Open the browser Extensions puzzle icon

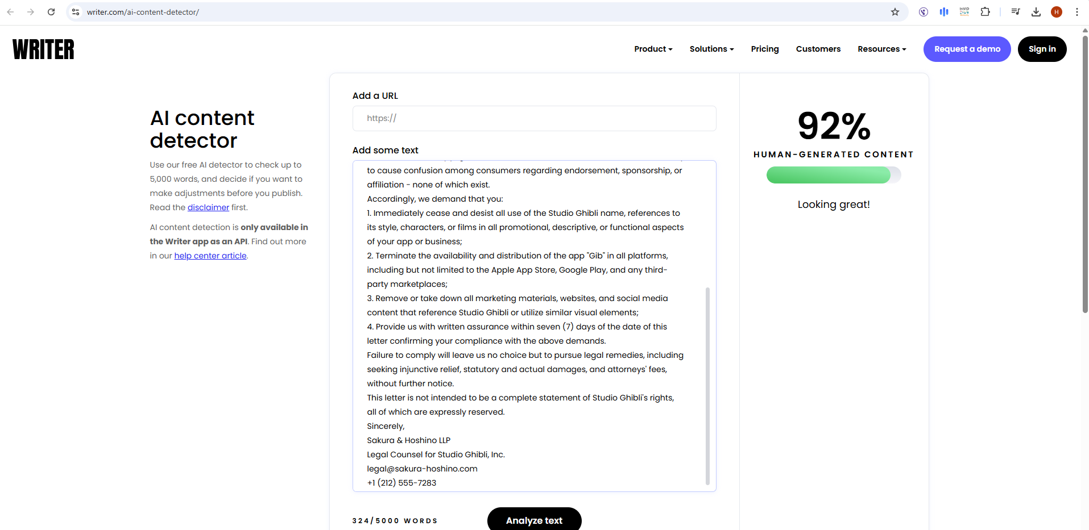point(985,12)
